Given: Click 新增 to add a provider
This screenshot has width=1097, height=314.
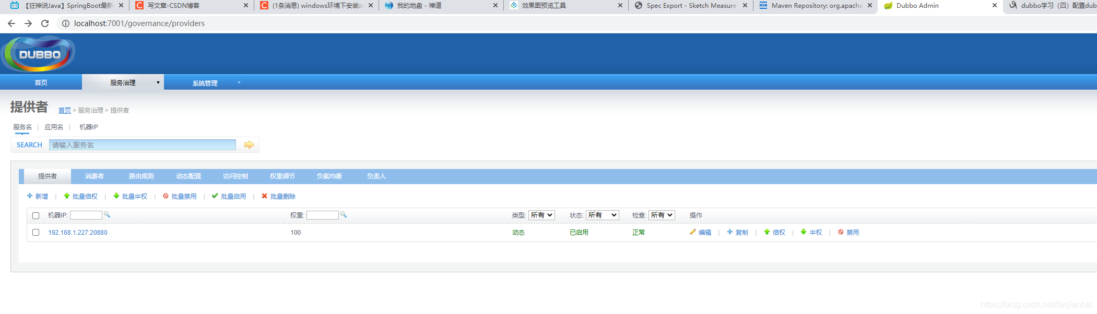Looking at the screenshot, I should 38,197.
